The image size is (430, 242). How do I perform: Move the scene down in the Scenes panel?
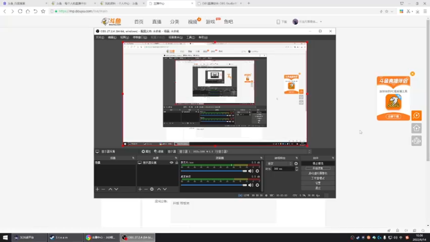116,189
